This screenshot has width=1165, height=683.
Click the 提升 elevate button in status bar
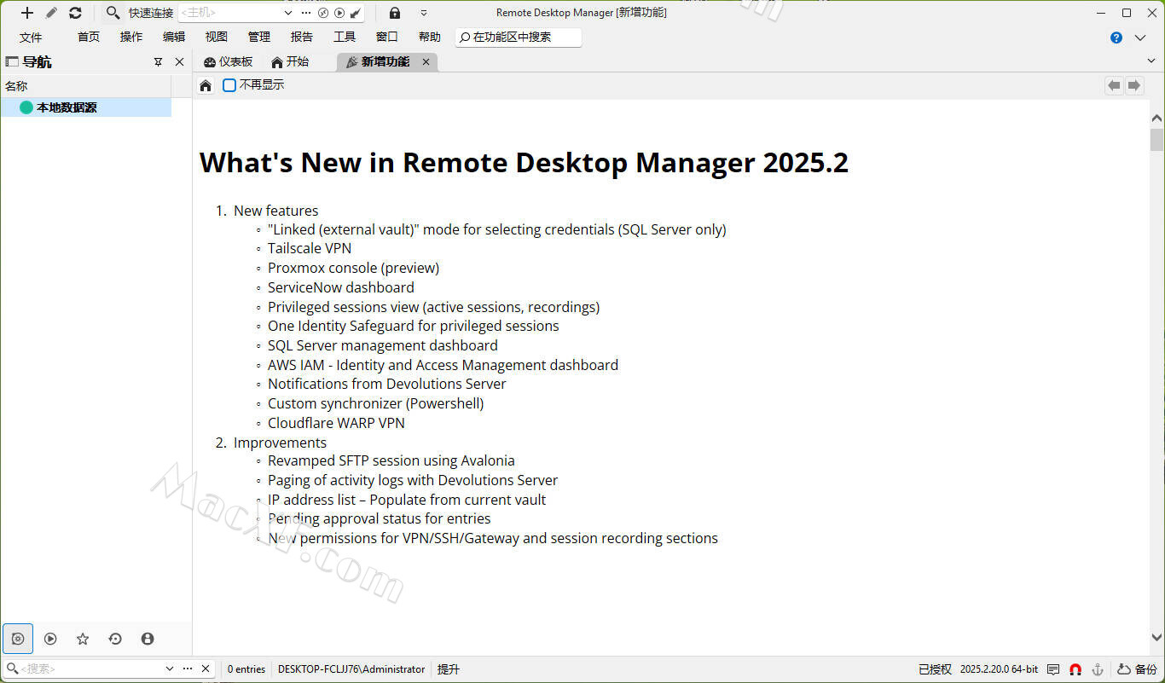coord(449,669)
